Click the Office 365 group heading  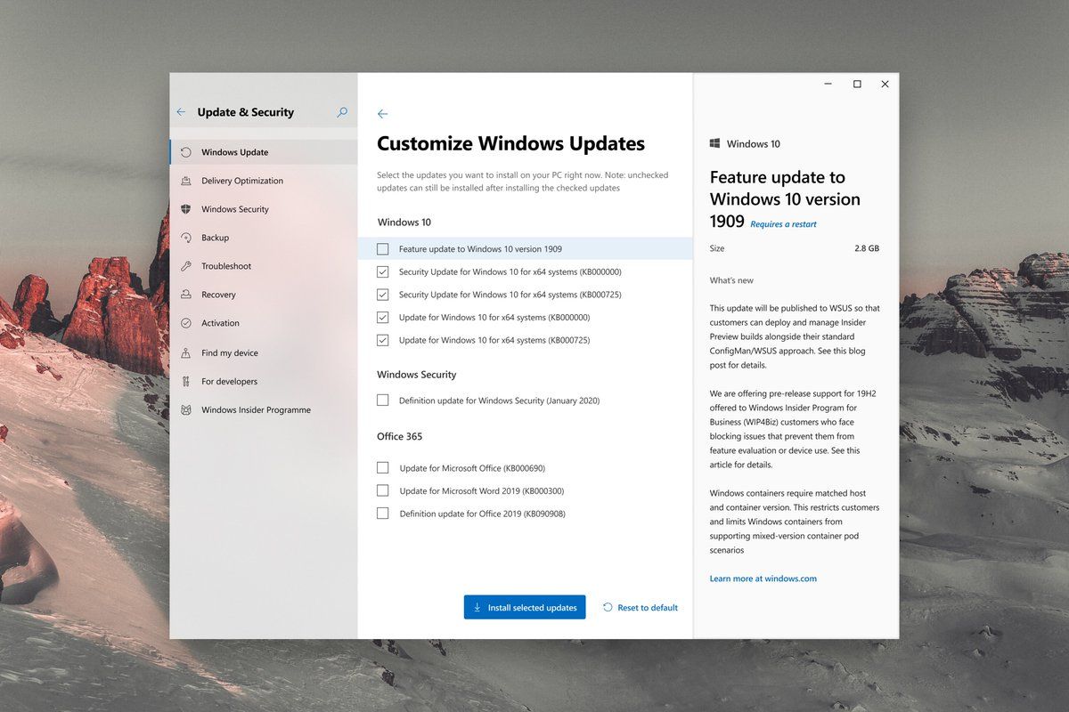tap(399, 436)
